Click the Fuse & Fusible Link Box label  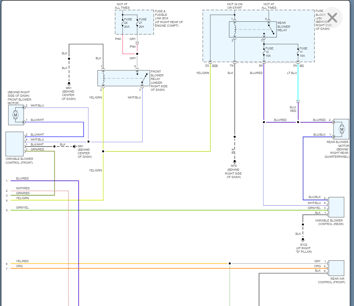tap(169, 18)
